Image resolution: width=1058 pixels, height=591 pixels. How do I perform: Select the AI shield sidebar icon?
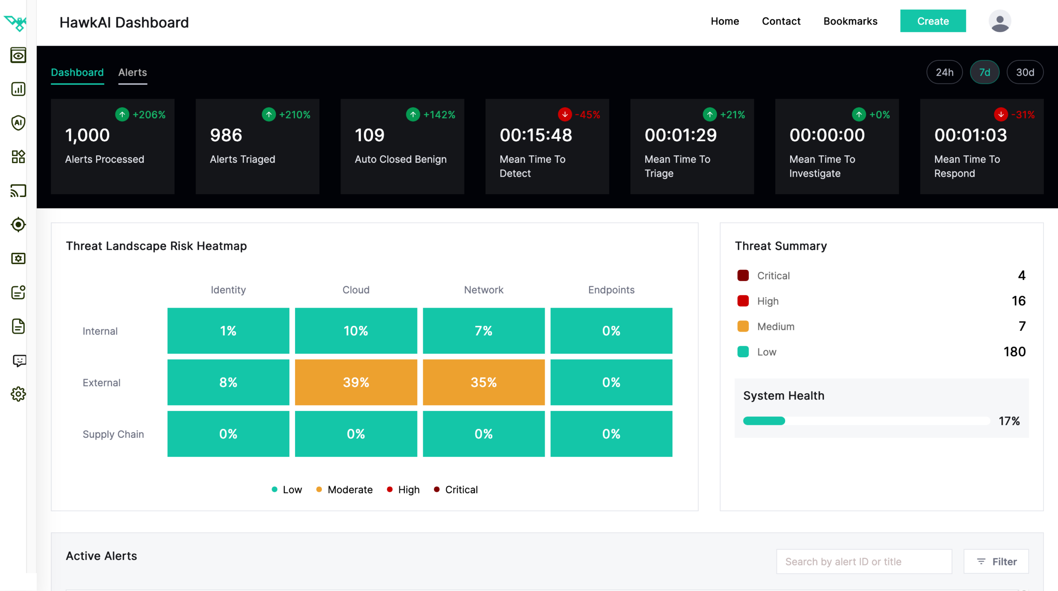(x=18, y=123)
